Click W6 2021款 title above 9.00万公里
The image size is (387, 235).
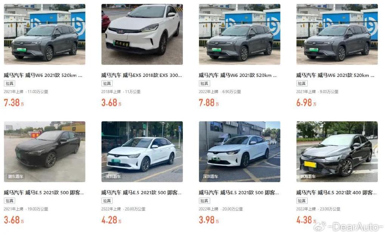point(336,75)
